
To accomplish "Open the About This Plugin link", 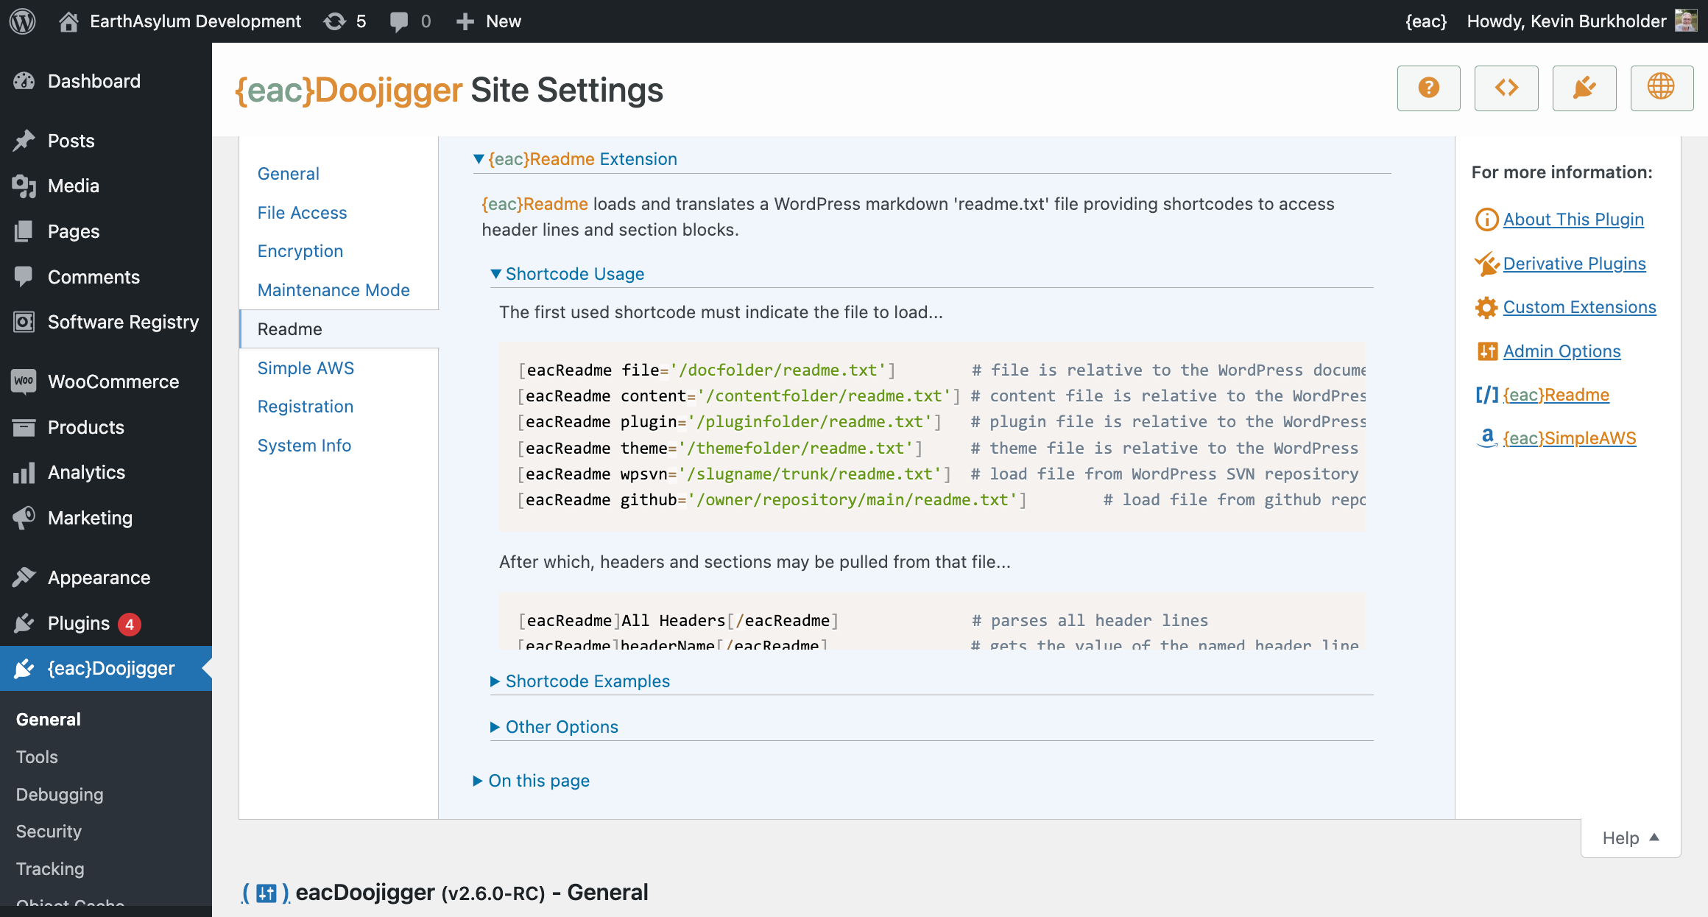I will (1573, 219).
